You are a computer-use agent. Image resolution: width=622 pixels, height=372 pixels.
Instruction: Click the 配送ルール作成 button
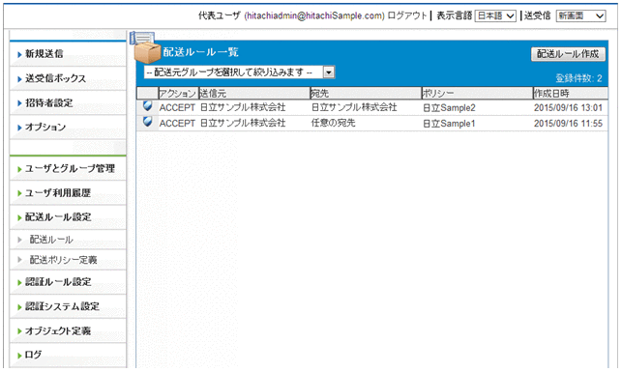click(568, 54)
